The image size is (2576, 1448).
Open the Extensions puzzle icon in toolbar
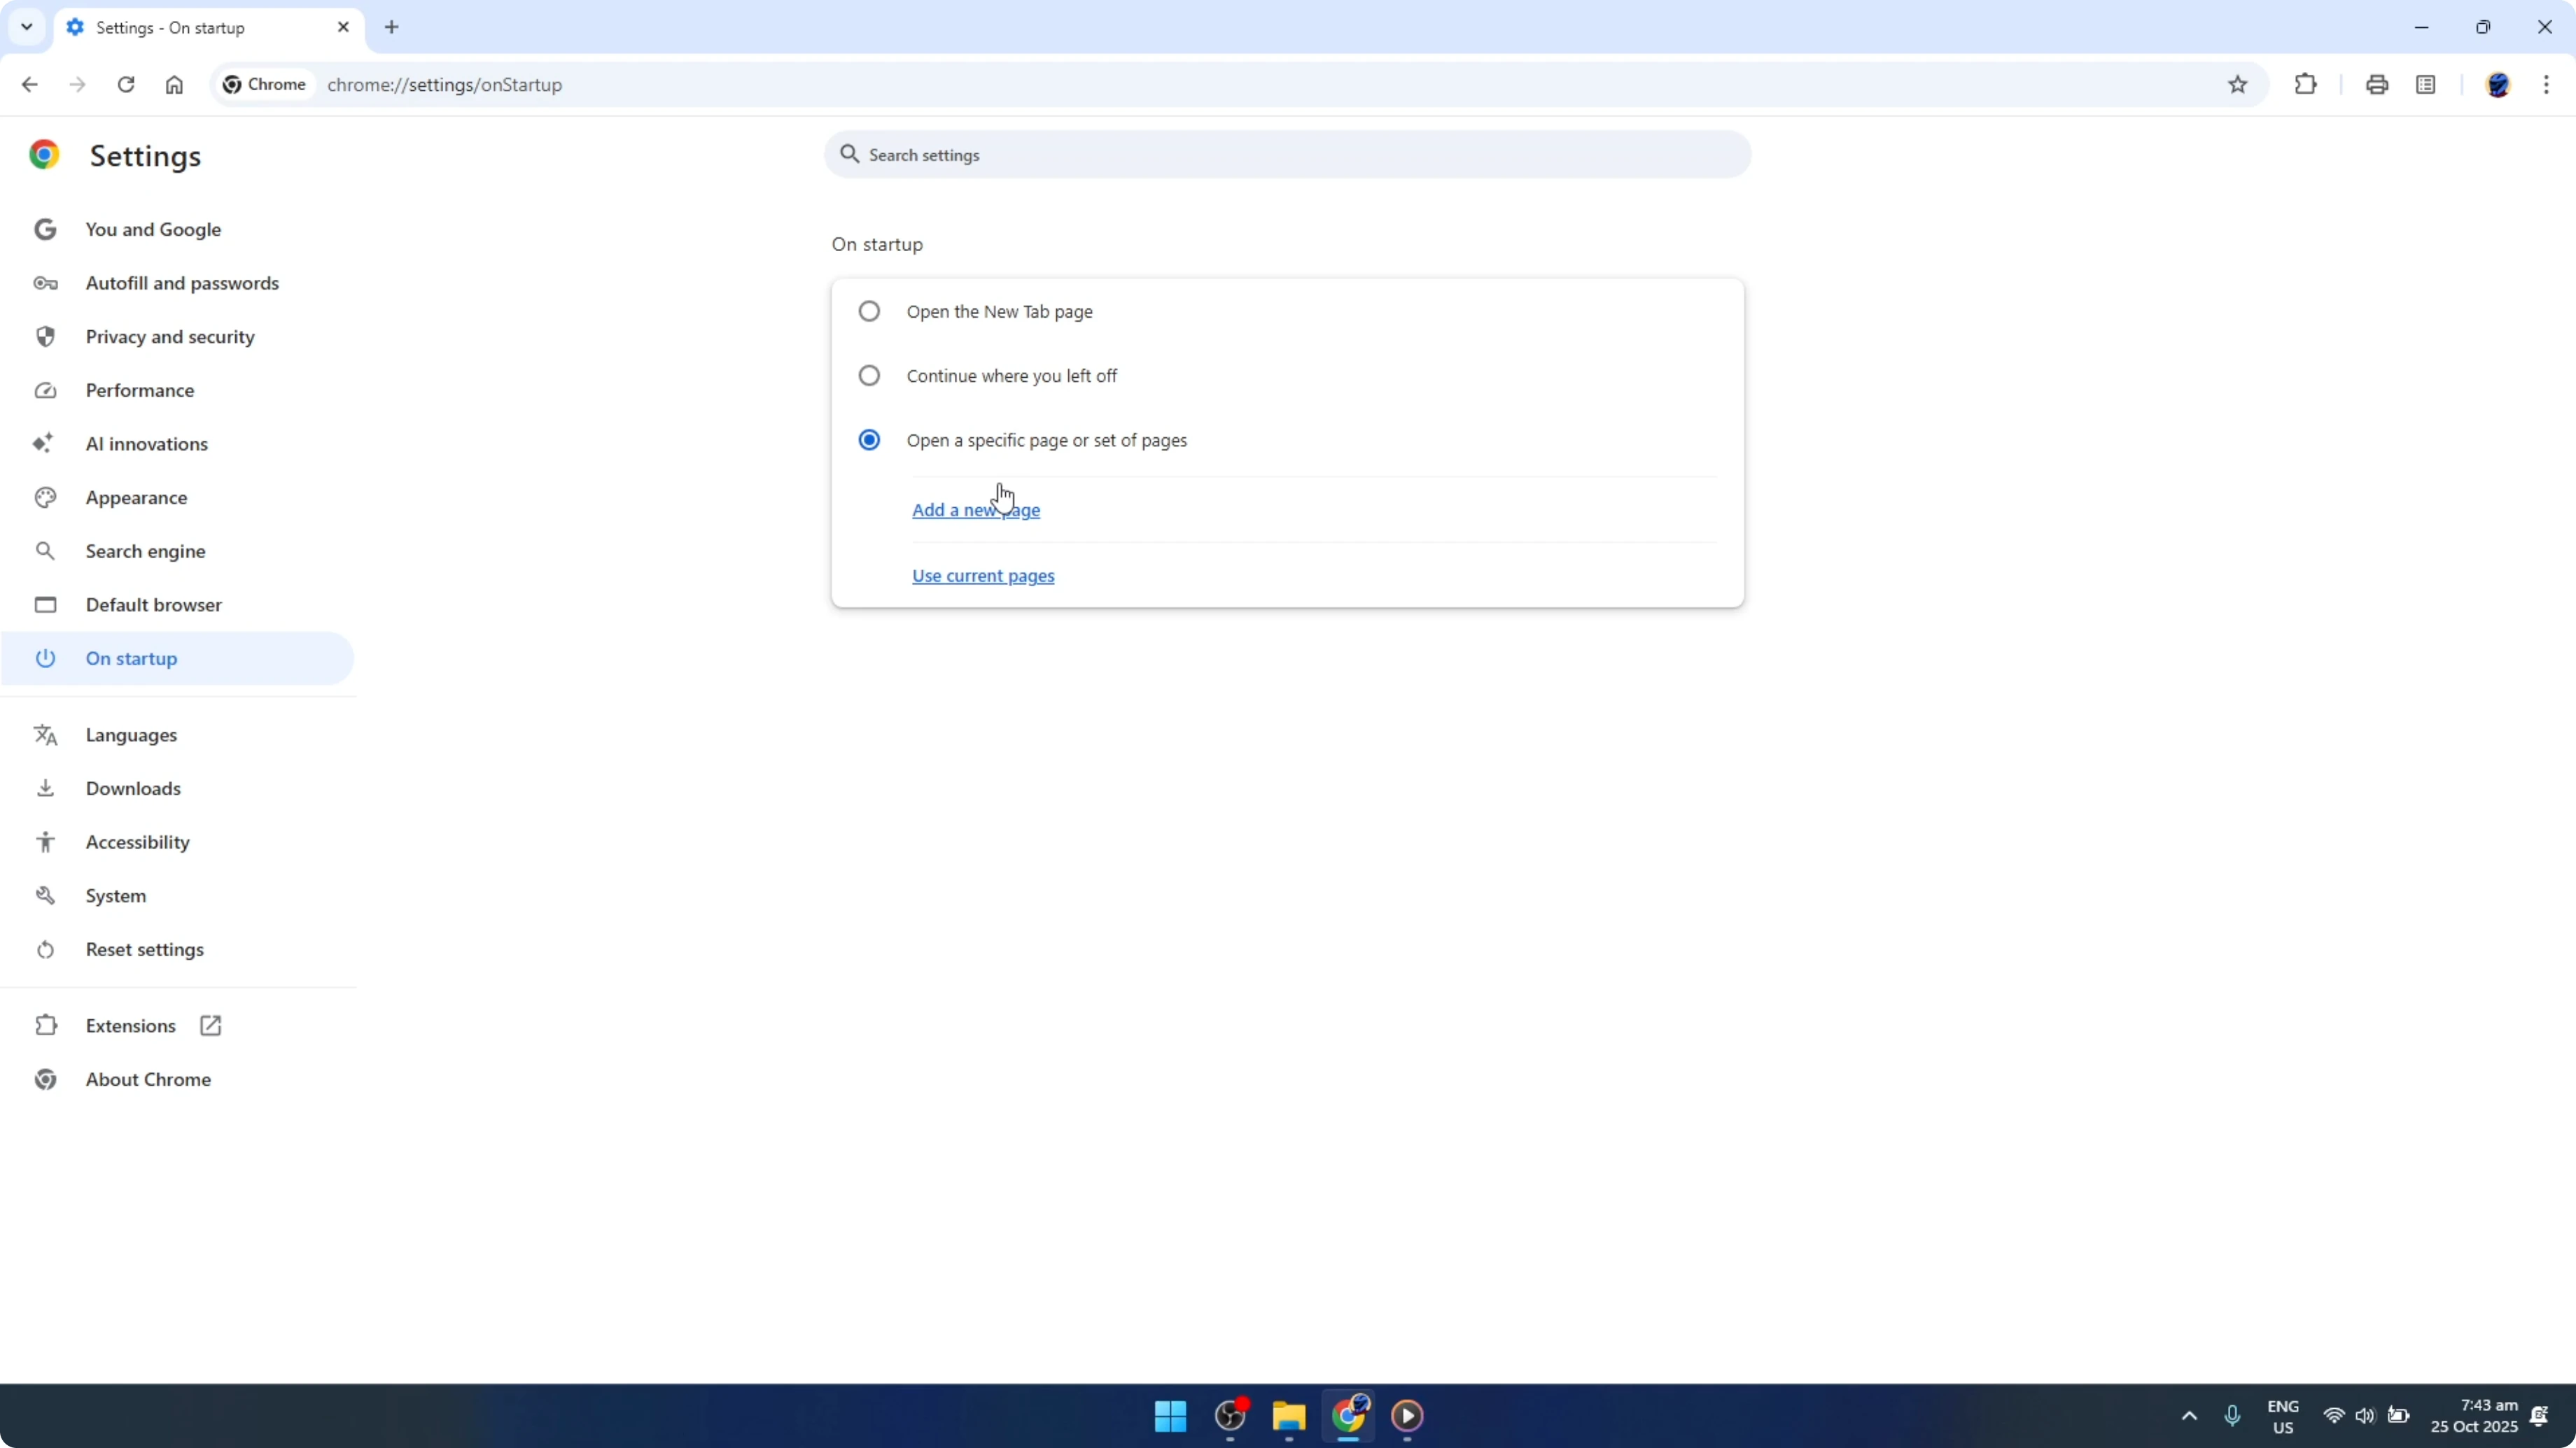click(2306, 85)
